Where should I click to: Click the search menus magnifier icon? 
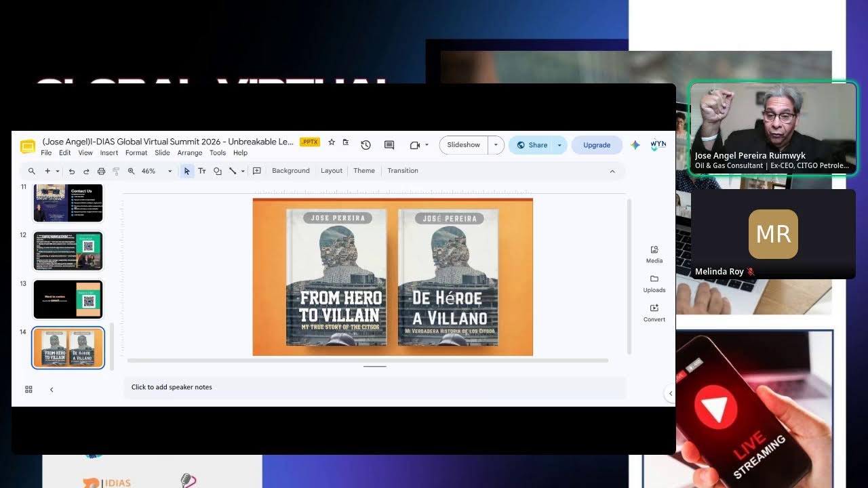pos(31,171)
